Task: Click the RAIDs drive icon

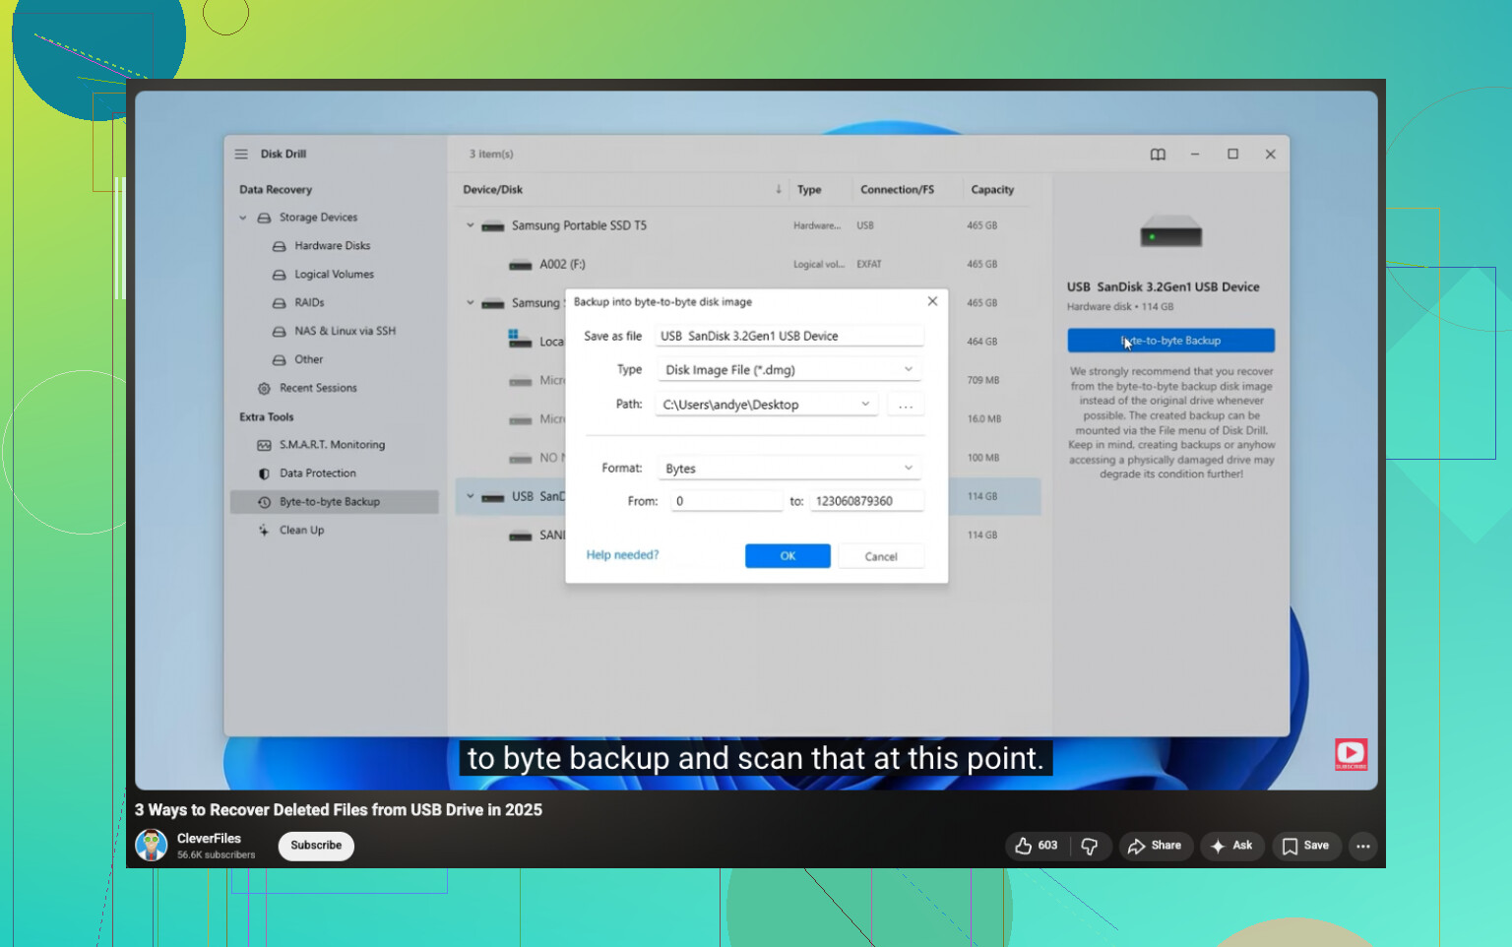Action: [280, 303]
